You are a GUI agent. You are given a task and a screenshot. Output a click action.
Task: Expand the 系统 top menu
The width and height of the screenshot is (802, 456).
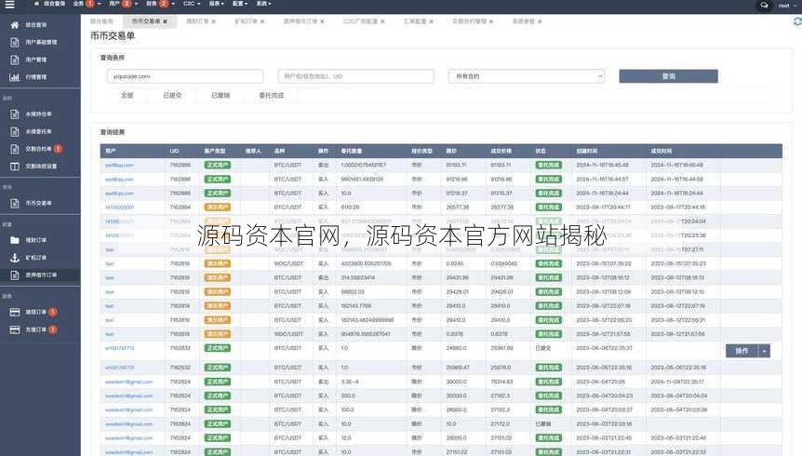pyautogui.click(x=263, y=4)
